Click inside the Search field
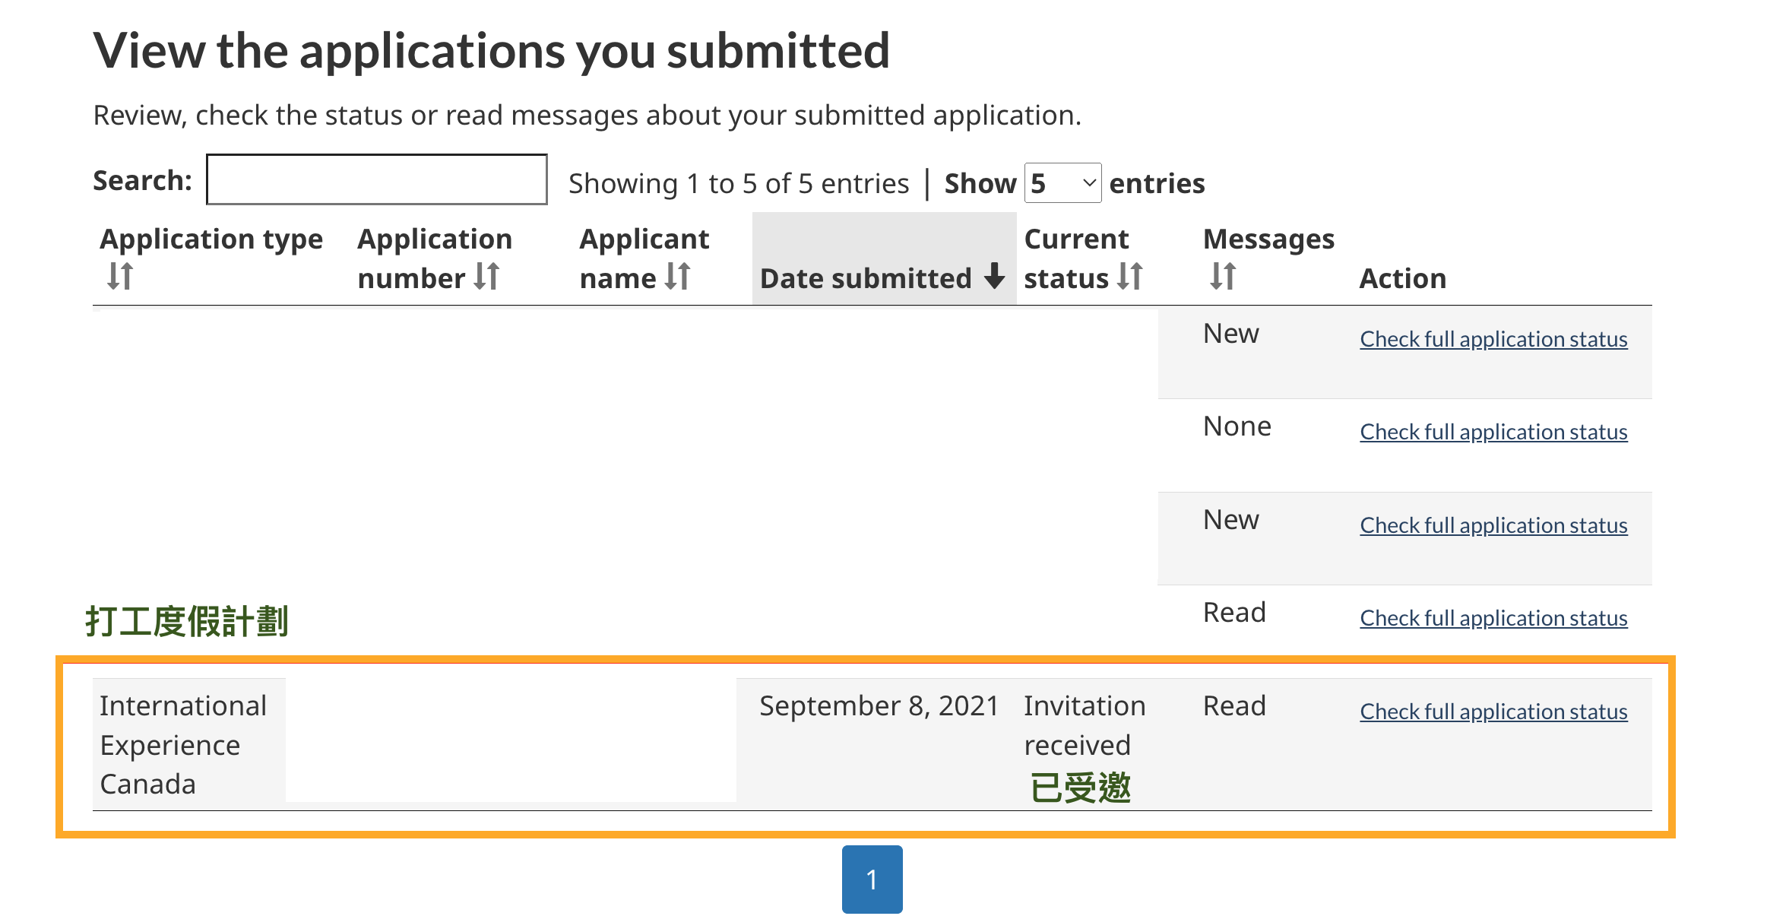This screenshot has width=1767, height=916. tap(377, 179)
